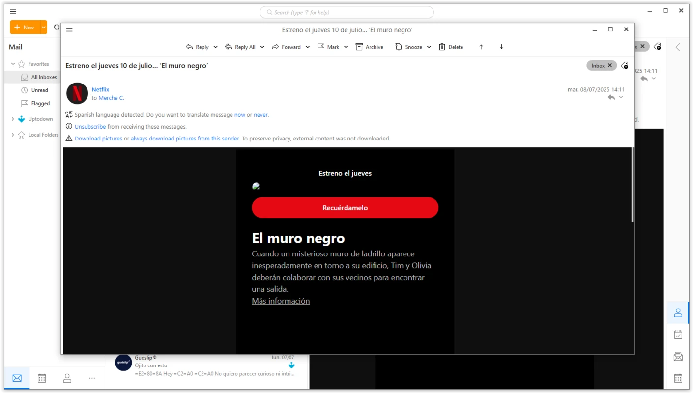Screen dimensions: 693x393
Task: Switch to Contacts using the person icon below
Action: (x=67, y=378)
